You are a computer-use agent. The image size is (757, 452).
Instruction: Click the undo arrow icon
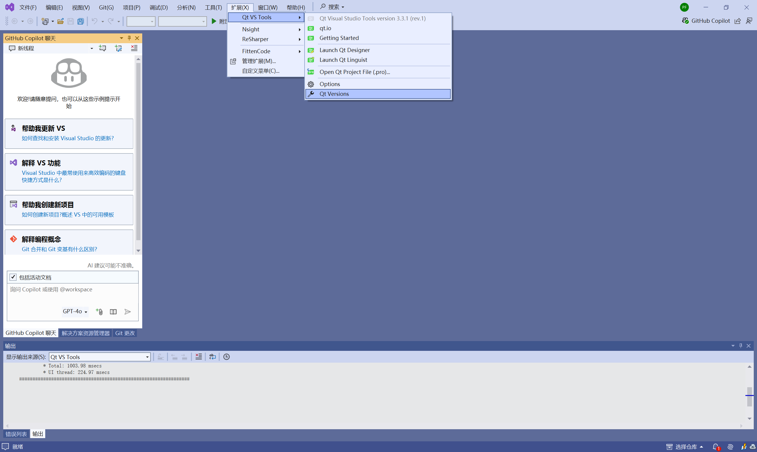coord(95,21)
